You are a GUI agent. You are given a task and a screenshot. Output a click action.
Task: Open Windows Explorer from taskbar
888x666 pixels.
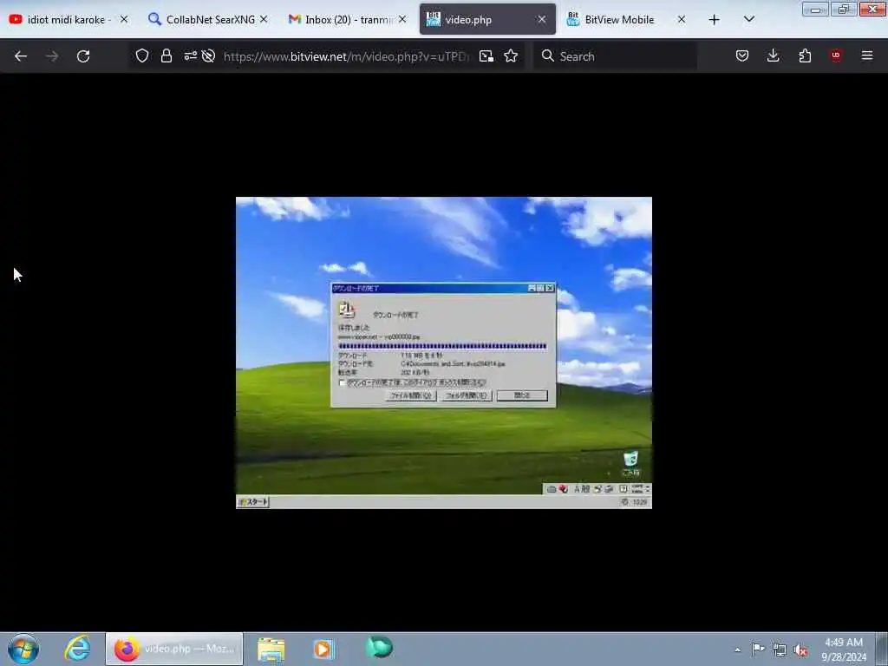(271, 649)
